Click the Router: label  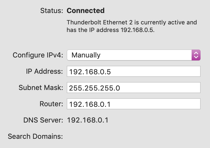pyautogui.click(x=51, y=104)
